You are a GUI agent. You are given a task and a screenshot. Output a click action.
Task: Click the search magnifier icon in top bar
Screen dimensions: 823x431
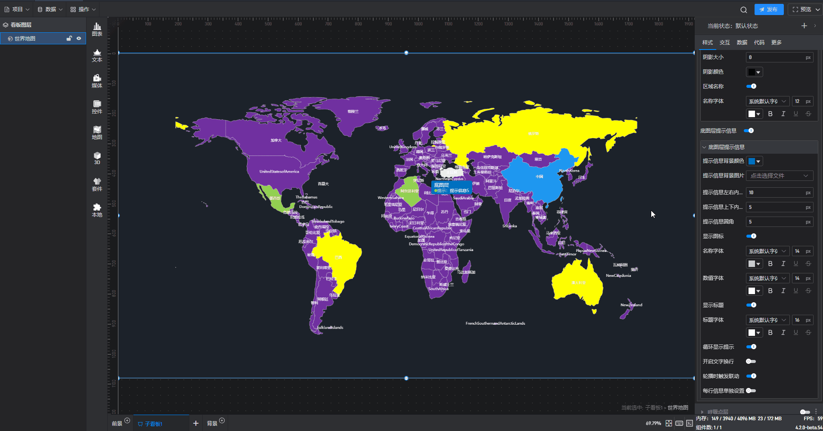743,9
